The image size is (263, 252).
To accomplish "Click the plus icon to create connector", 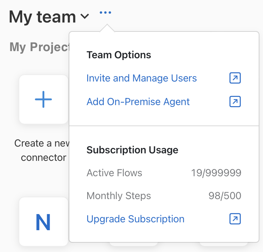I will pos(44,99).
